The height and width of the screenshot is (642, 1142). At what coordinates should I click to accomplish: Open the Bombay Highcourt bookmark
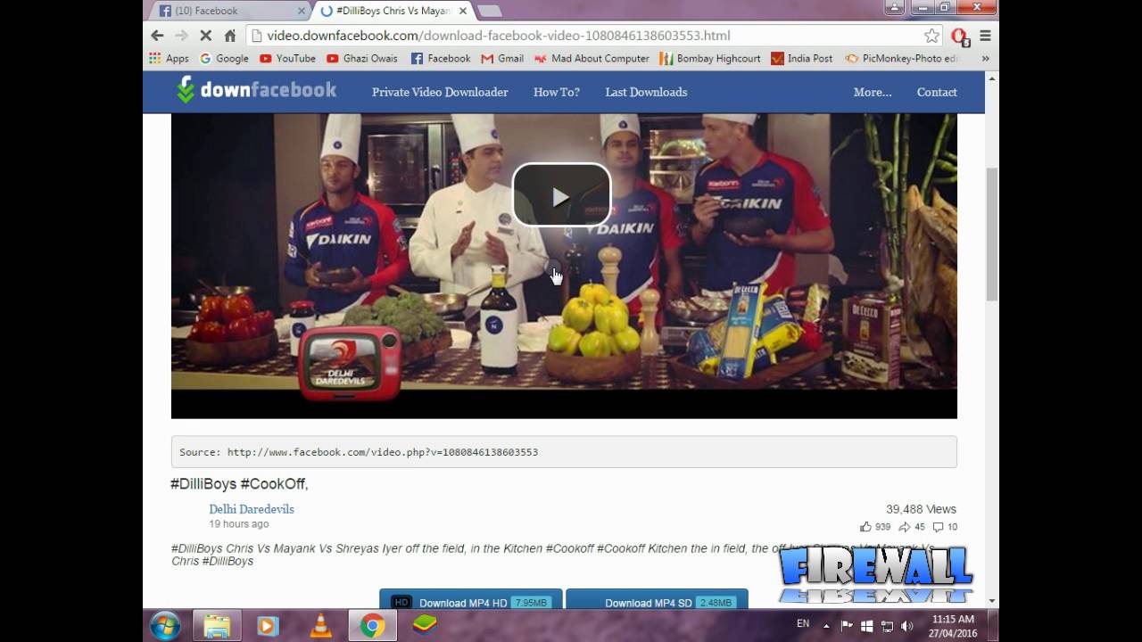coord(710,58)
